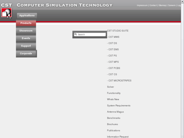Open the Impressum link
This screenshot has width=184, height=138.
coord(142,5)
